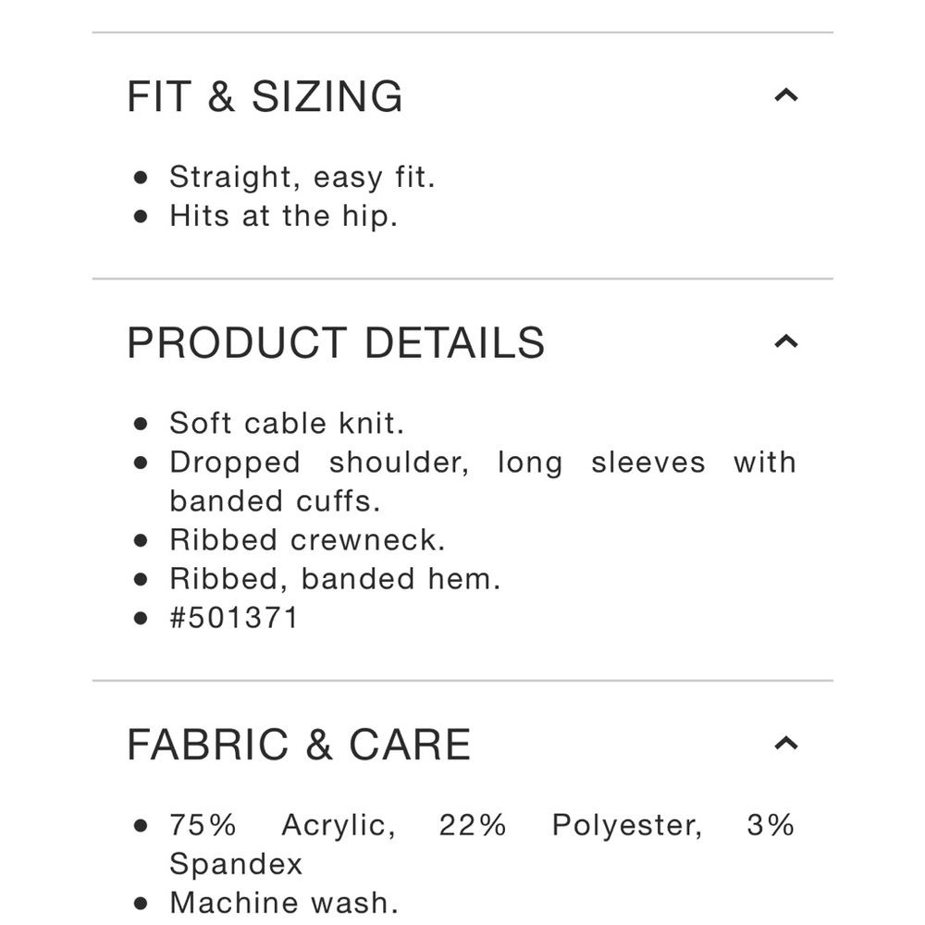Image resolution: width=925 pixels, height=925 pixels.
Task: Click the 'Machine wash.' care instruction
Action: (284, 903)
